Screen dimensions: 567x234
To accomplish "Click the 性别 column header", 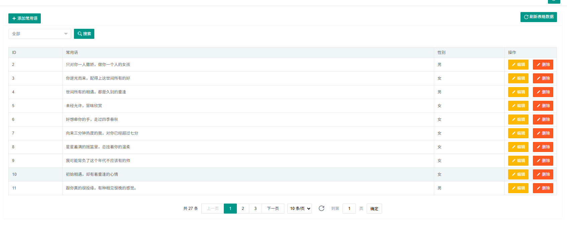I will [441, 53].
